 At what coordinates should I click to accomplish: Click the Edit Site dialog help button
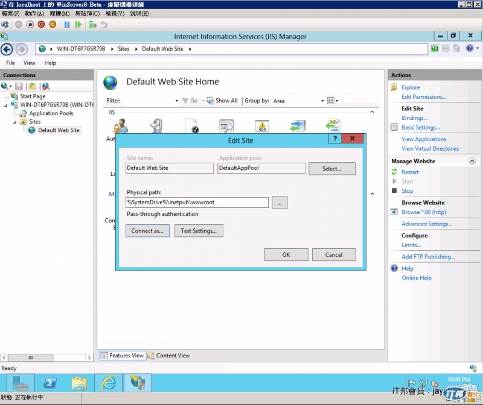tap(335, 139)
